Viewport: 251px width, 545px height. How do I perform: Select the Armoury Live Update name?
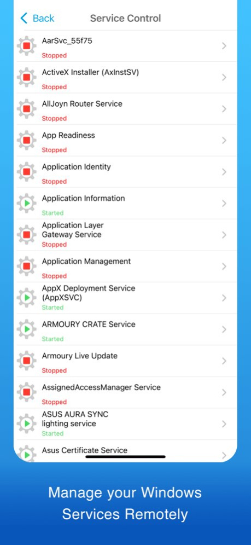80,356
